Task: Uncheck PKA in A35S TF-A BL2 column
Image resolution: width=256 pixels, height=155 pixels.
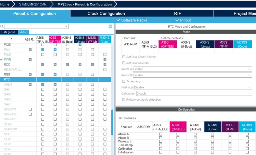Action: [x=42, y=49]
